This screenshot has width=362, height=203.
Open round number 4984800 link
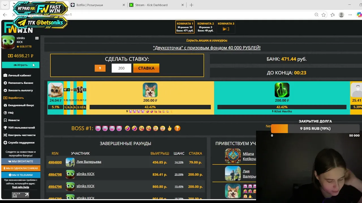pyautogui.click(x=55, y=162)
